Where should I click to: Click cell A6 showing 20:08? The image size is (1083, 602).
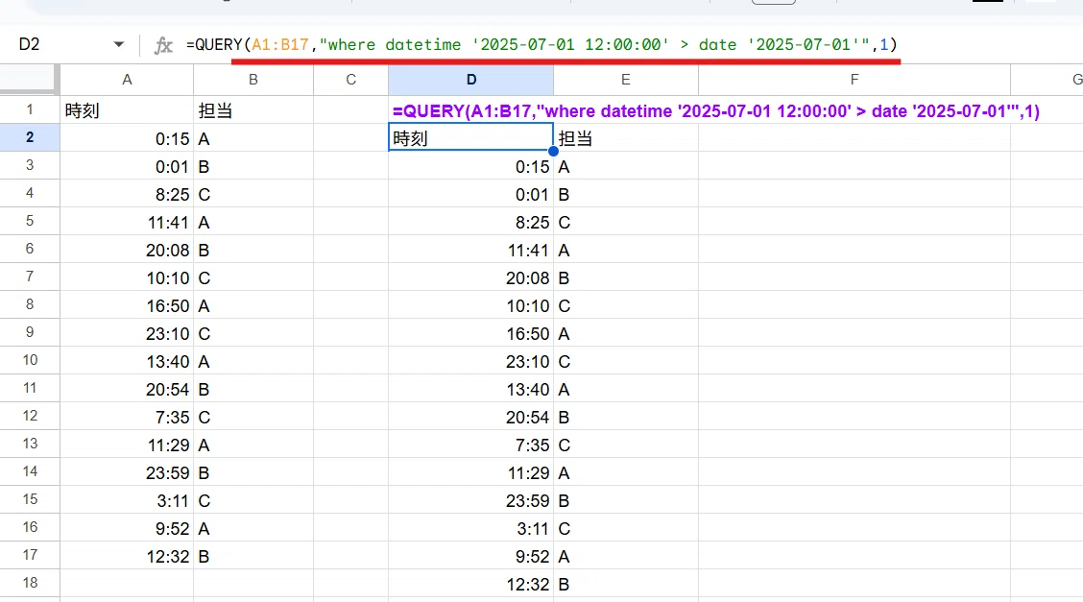127,250
